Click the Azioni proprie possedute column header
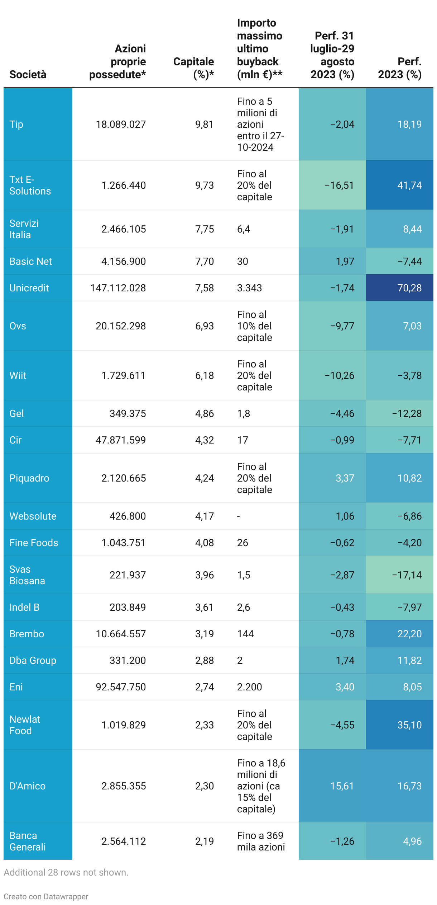437x905 pixels. (x=117, y=61)
